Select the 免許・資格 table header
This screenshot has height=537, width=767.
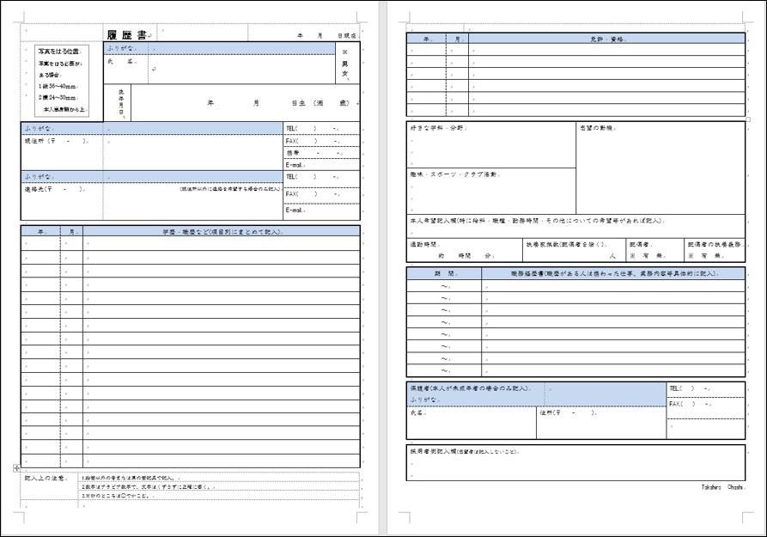point(606,39)
